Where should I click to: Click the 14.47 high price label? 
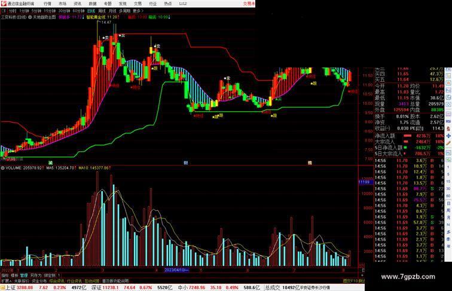106,22
